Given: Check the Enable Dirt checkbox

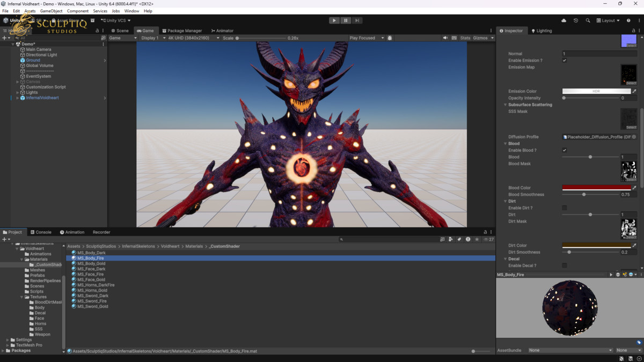Looking at the screenshot, I should point(565,208).
